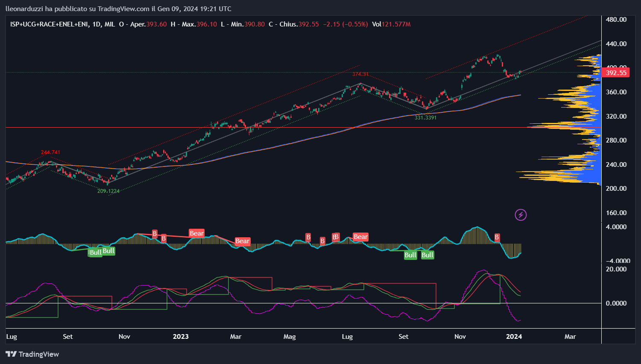Click the low value 390.80
This screenshot has width=641, height=364.
click(255, 24)
